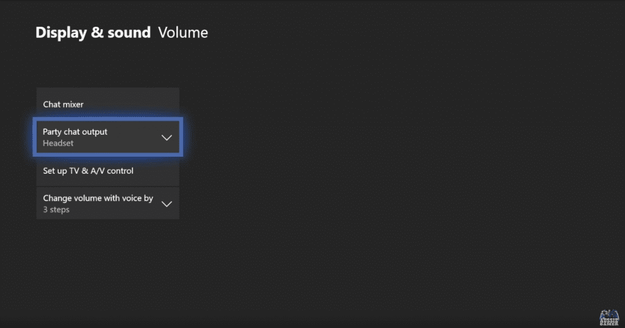The image size is (625, 328).
Task: Choose the Chat mixer tile above Party chat
Action: (x=107, y=104)
